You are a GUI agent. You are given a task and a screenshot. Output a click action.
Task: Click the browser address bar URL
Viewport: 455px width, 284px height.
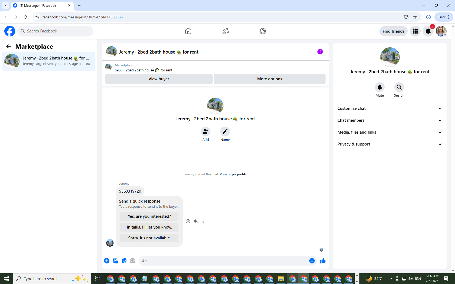pos(83,17)
